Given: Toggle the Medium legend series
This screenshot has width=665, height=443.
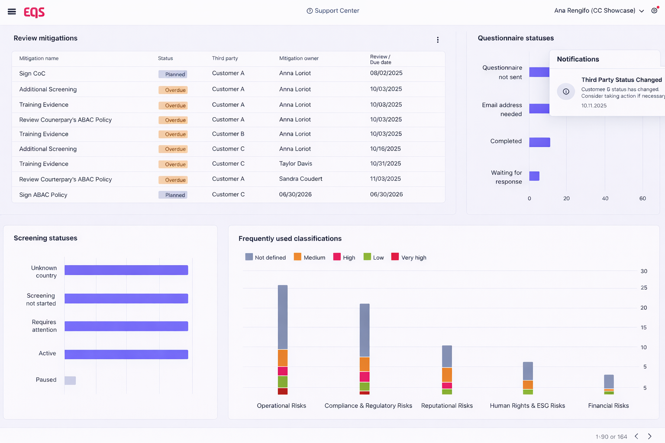Looking at the screenshot, I should tap(310, 257).
